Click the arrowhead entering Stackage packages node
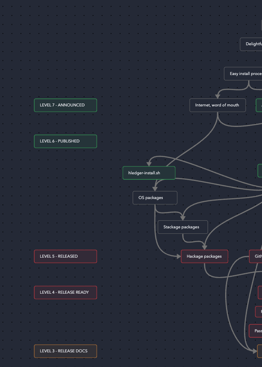Viewport: 262px width, 367px height. (182, 218)
